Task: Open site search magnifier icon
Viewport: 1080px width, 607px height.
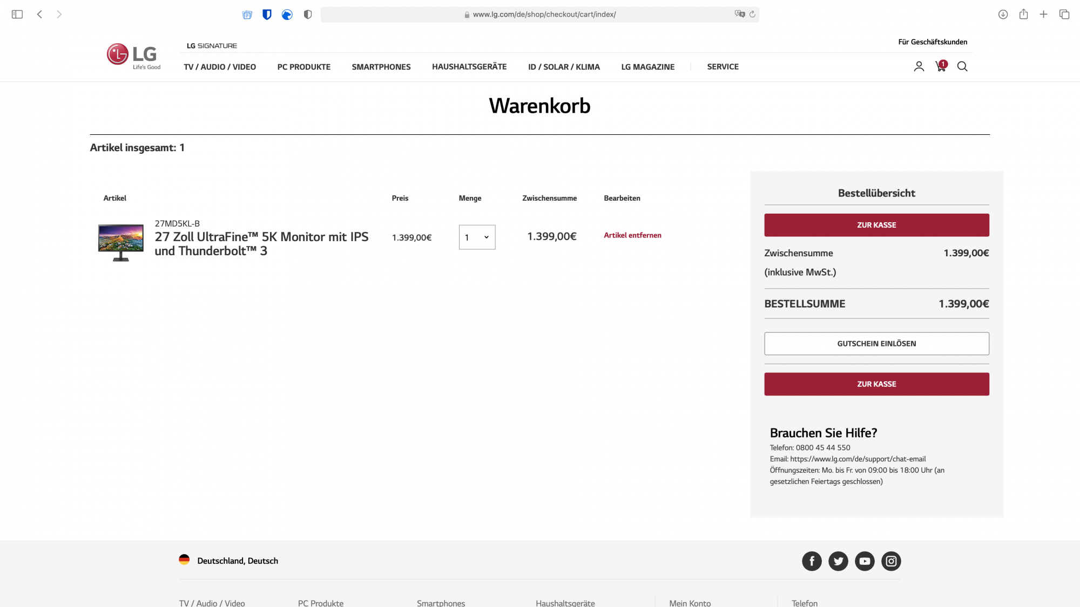Action: pos(962,66)
